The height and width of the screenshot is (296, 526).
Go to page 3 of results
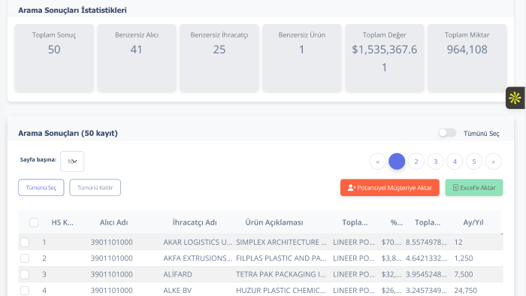[x=435, y=162]
